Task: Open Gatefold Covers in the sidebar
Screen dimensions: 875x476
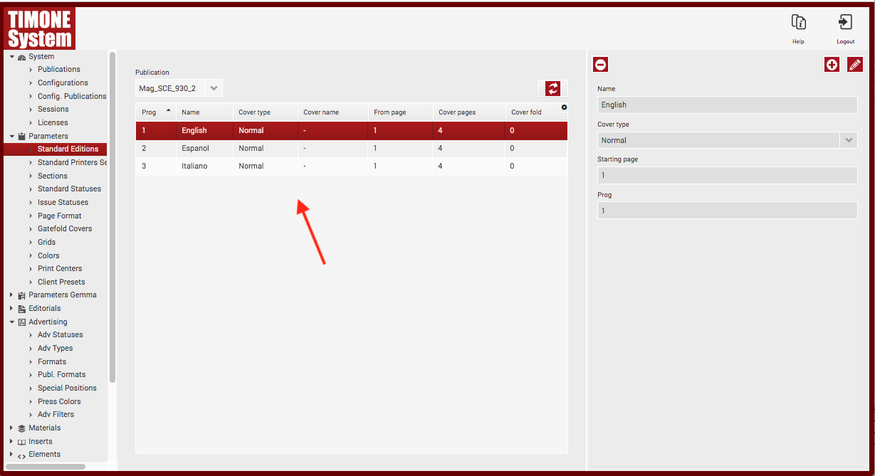Action: pyautogui.click(x=65, y=228)
